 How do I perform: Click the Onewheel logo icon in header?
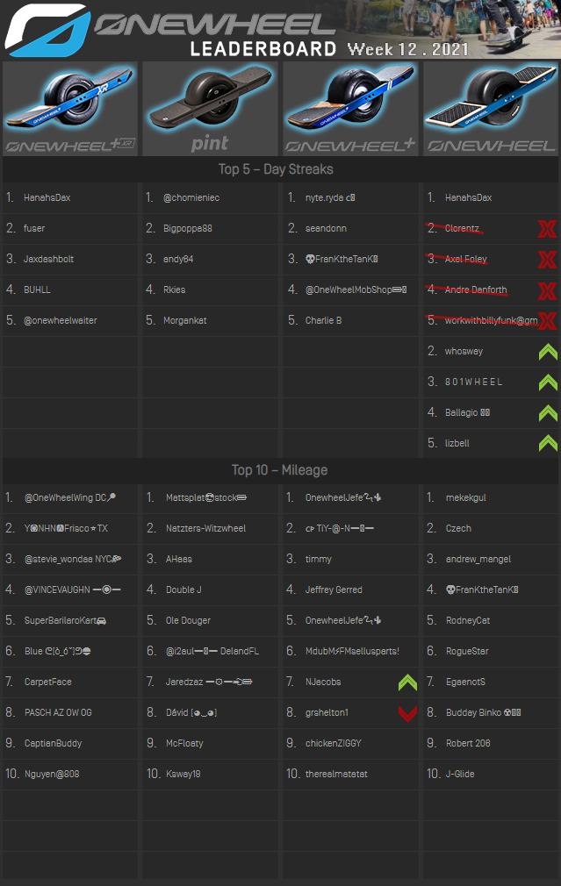point(47,30)
